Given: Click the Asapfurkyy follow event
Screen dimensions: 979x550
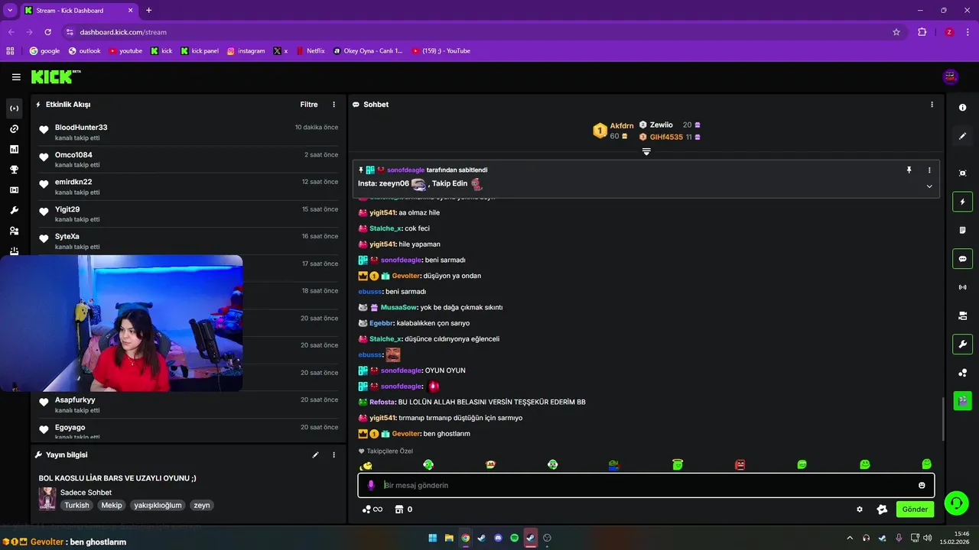Looking at the screenshot, I should tap(188, 405).
